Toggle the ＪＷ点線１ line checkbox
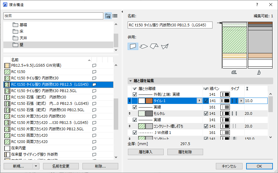 point(135,133)
